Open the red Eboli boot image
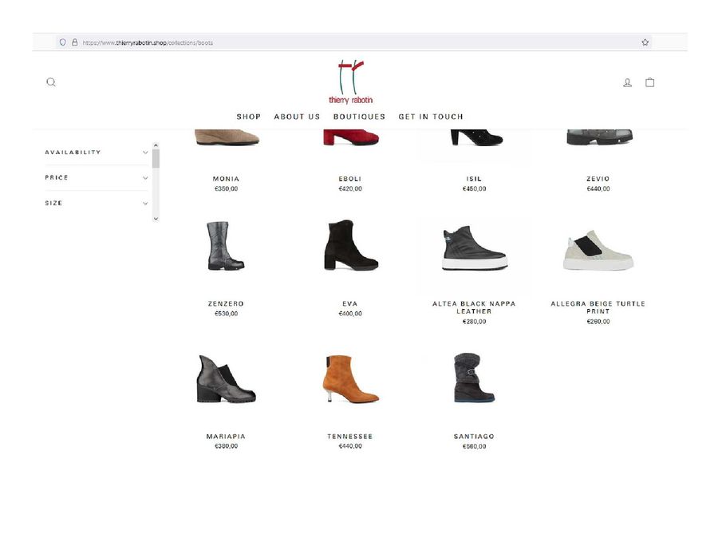Screen dimensions: 722x558 (x=350, y=137)
